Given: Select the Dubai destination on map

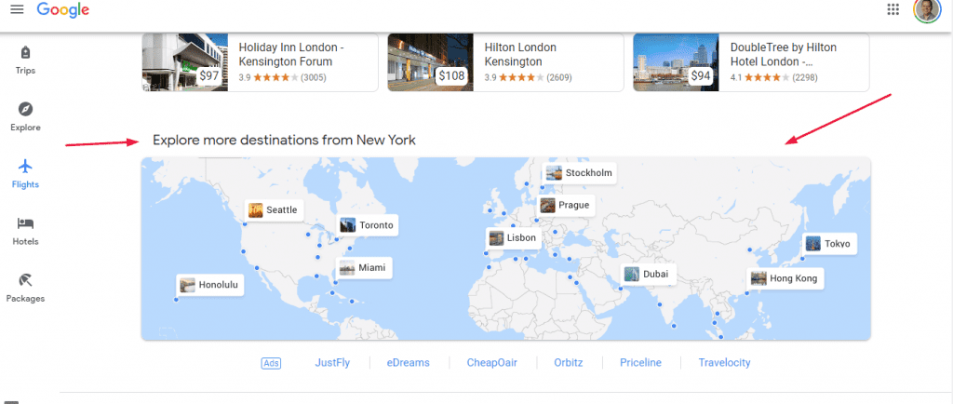Looking at the screenshot, I should point(648,274).
